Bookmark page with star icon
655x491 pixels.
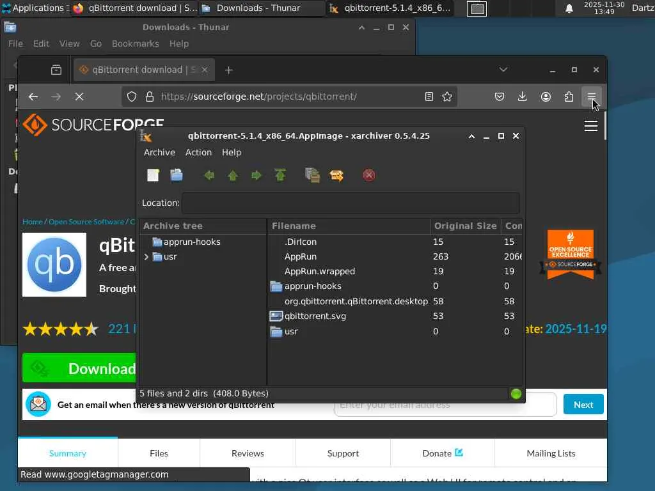click(x=447, y=97)
